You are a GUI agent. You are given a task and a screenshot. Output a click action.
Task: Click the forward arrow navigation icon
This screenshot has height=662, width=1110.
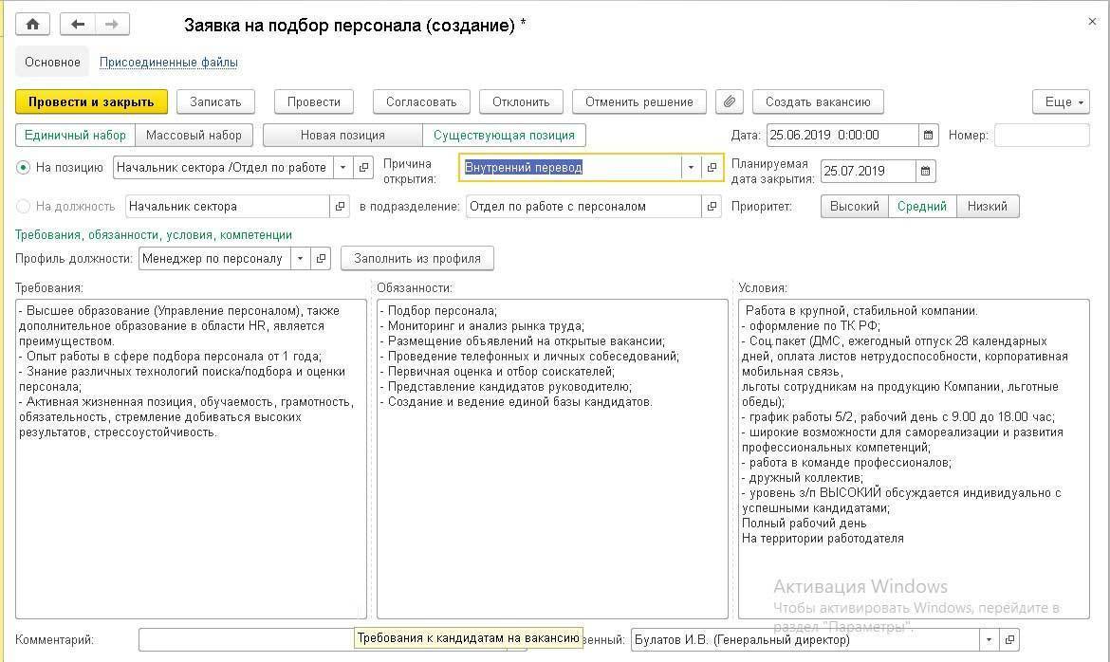(112, 25)
